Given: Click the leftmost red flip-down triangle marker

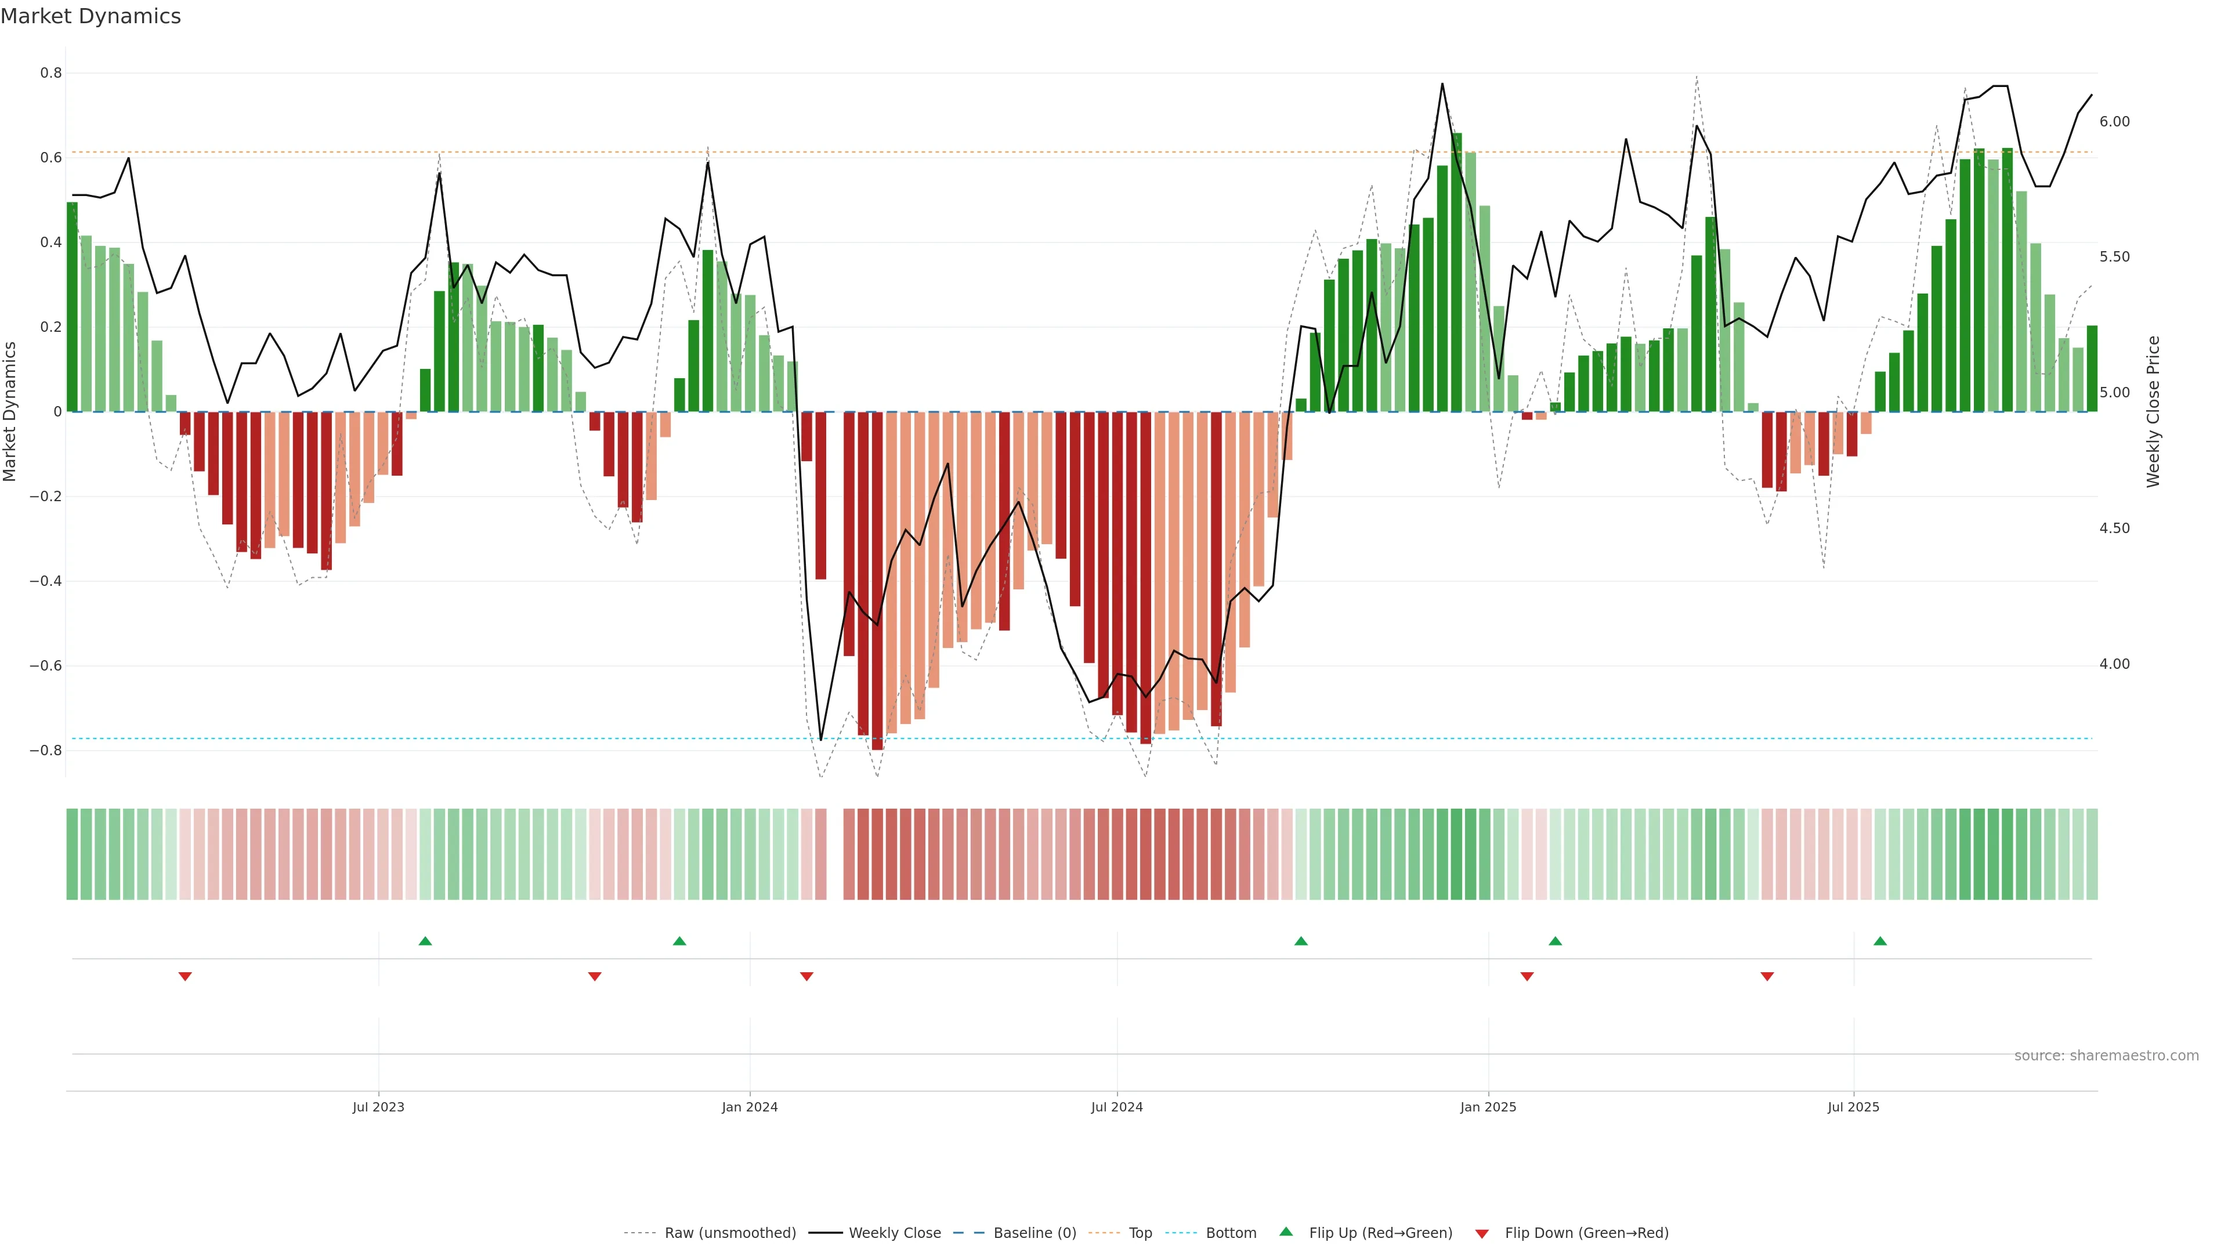Looking at the screenshot, I should click(x=185, y=976).
